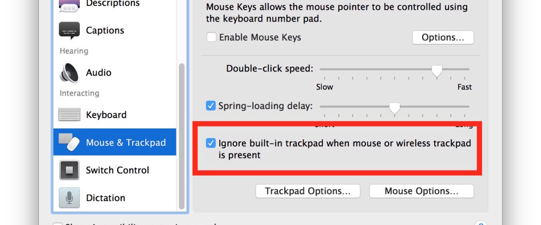This screenshot has height=225, width=541.
Task: Select the Mouse & Trackpad icon
Action: tap(69, 142)
